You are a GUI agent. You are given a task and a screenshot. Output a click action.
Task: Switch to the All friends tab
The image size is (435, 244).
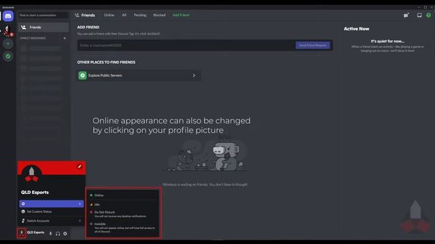coord(124,15)
